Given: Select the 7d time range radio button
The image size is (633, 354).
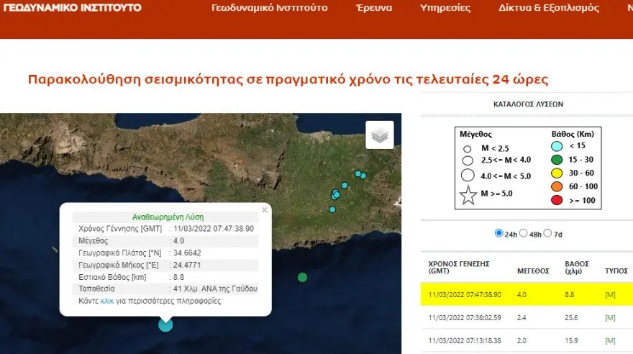Looking at the screenshot, I should pos(548,233).
